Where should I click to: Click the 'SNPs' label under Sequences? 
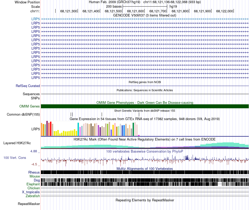pyautogui.click(x=35, y=98)
